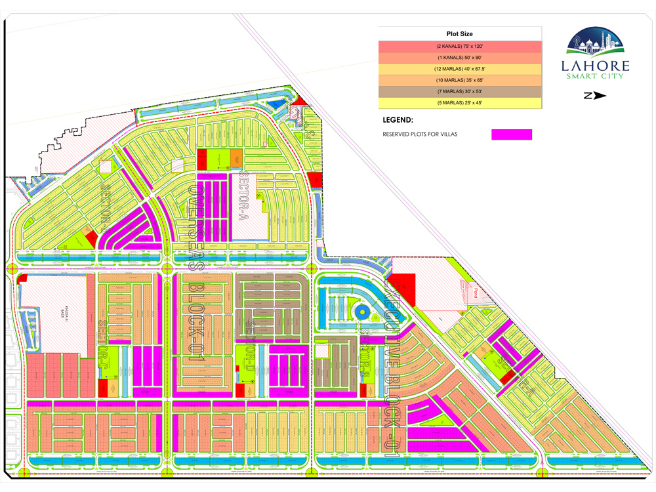This screenshot has height=492, width=656.
Task: Click the LEGEND heading text
Action: [x=398, y=121]
